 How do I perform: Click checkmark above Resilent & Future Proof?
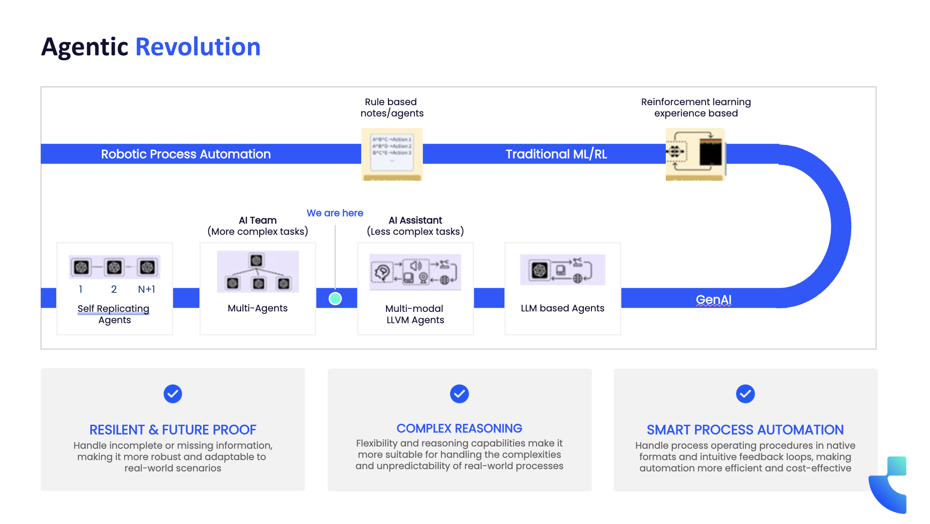click(173, 394)
